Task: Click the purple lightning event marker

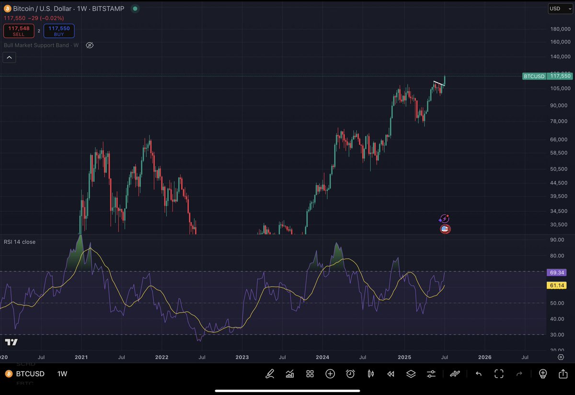Action: tap(444, 219)
